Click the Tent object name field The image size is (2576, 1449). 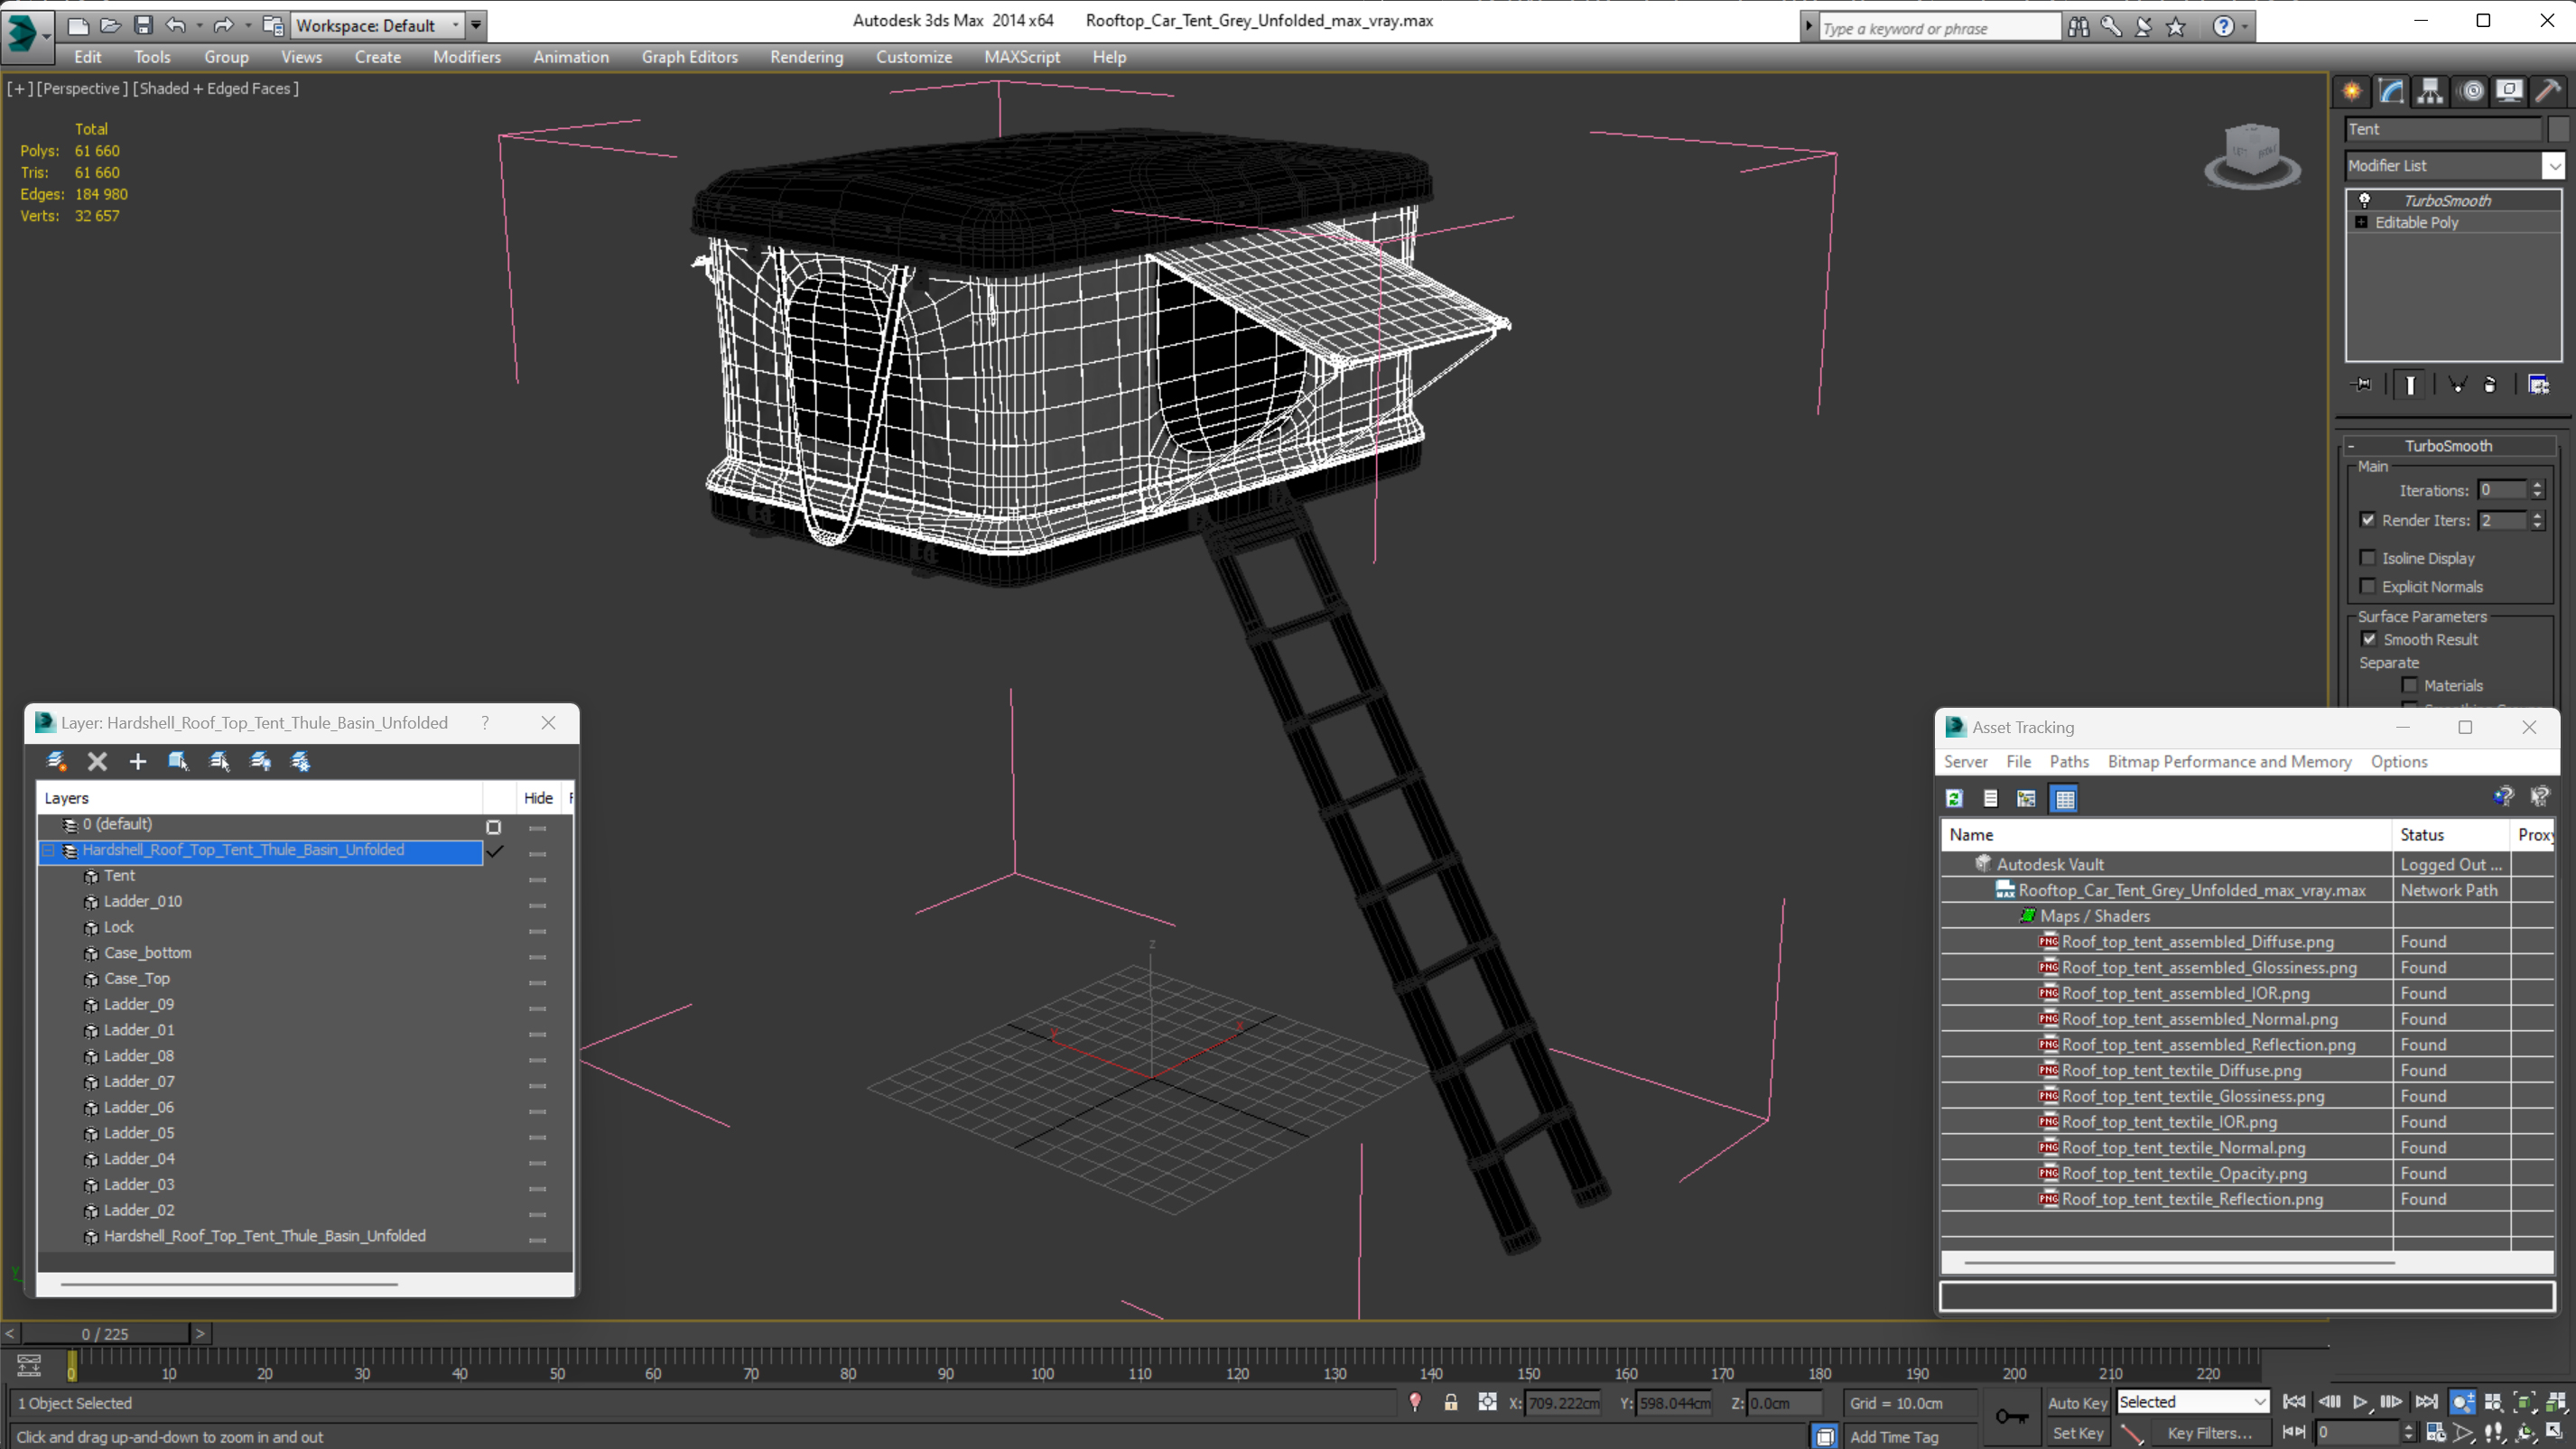tap(2442, 129)
